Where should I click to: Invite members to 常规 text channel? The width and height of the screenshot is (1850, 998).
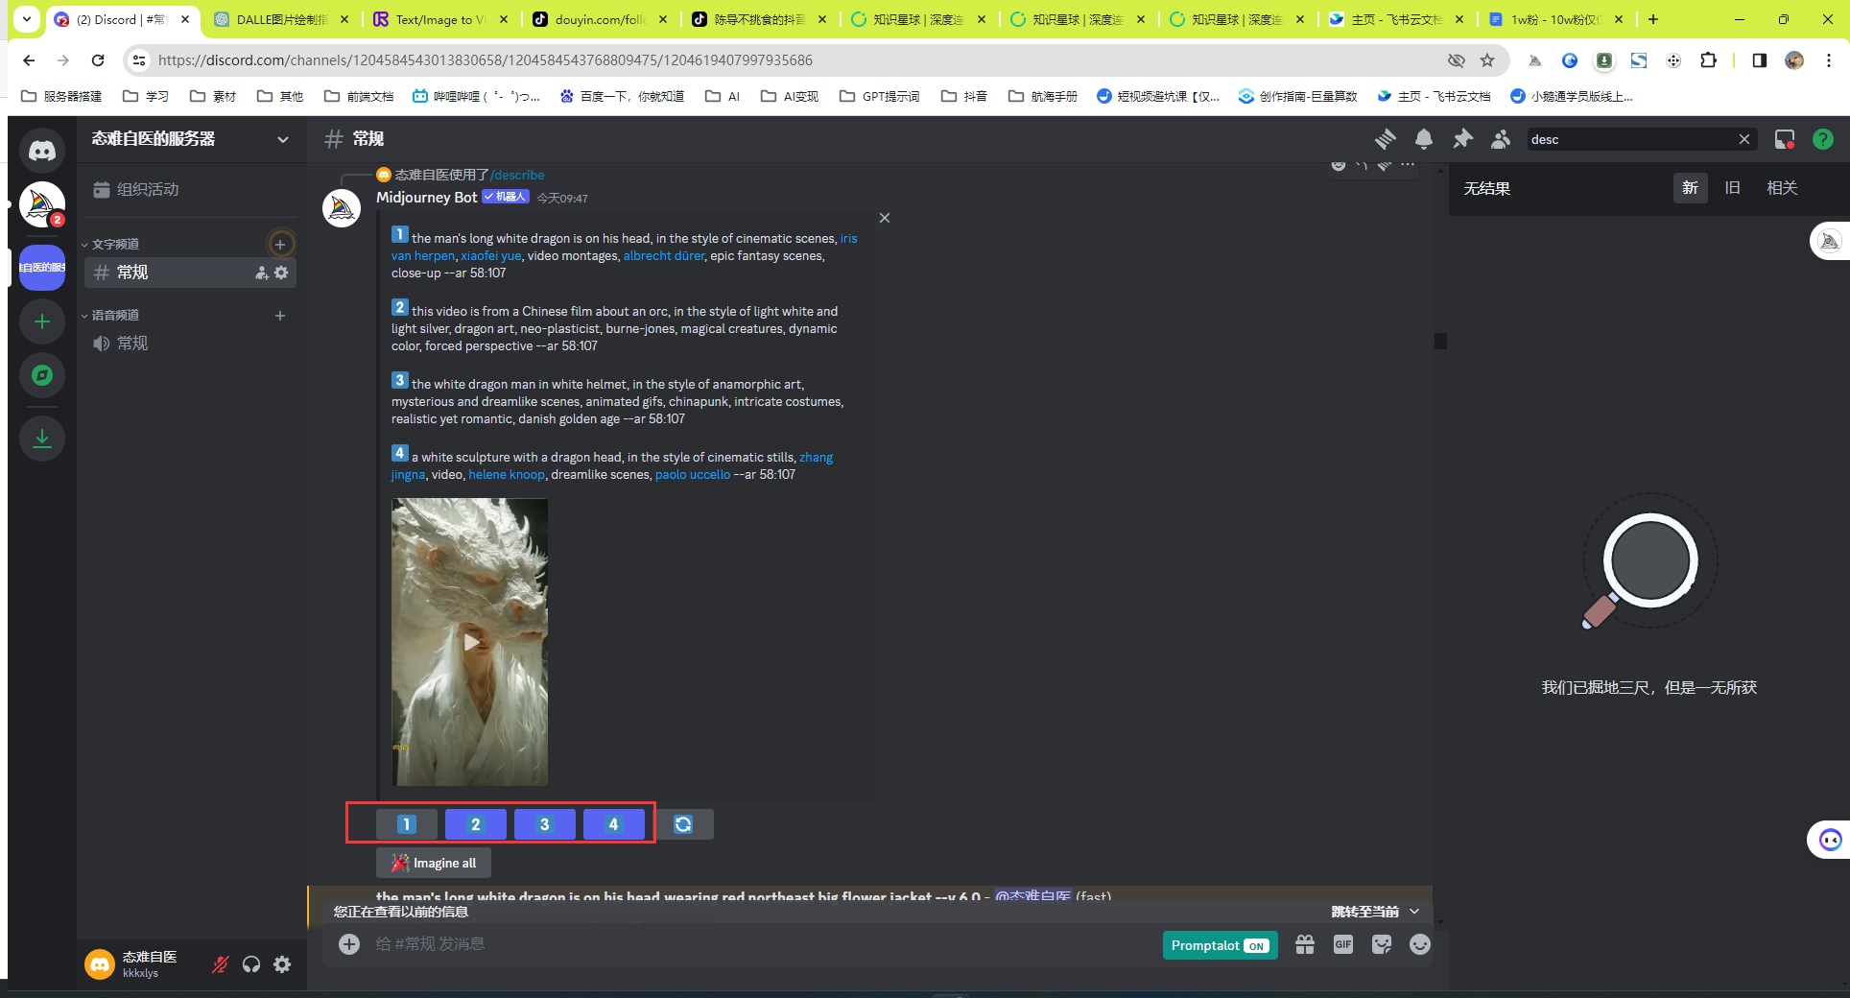[x=262, y=273]
